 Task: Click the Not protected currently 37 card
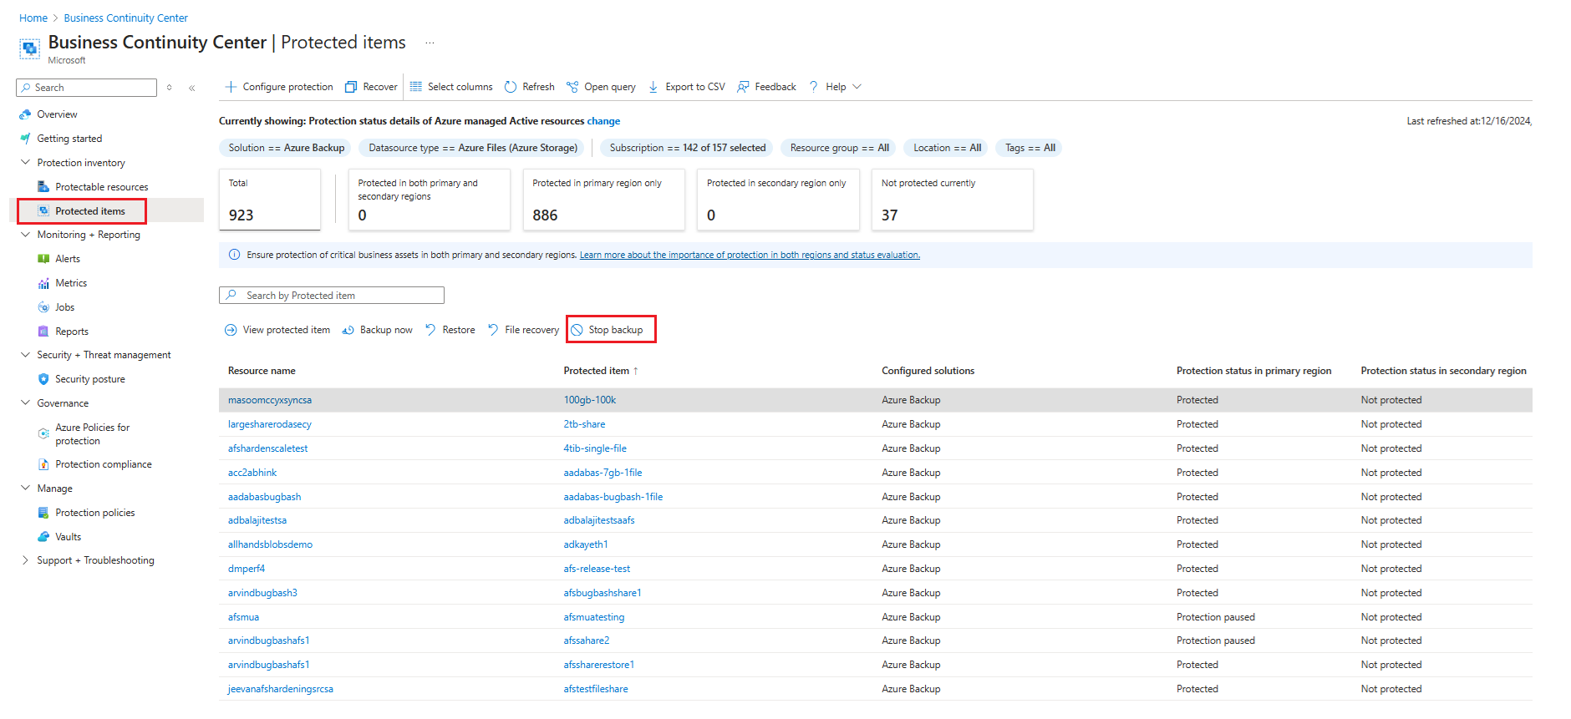tap(952, 200)
